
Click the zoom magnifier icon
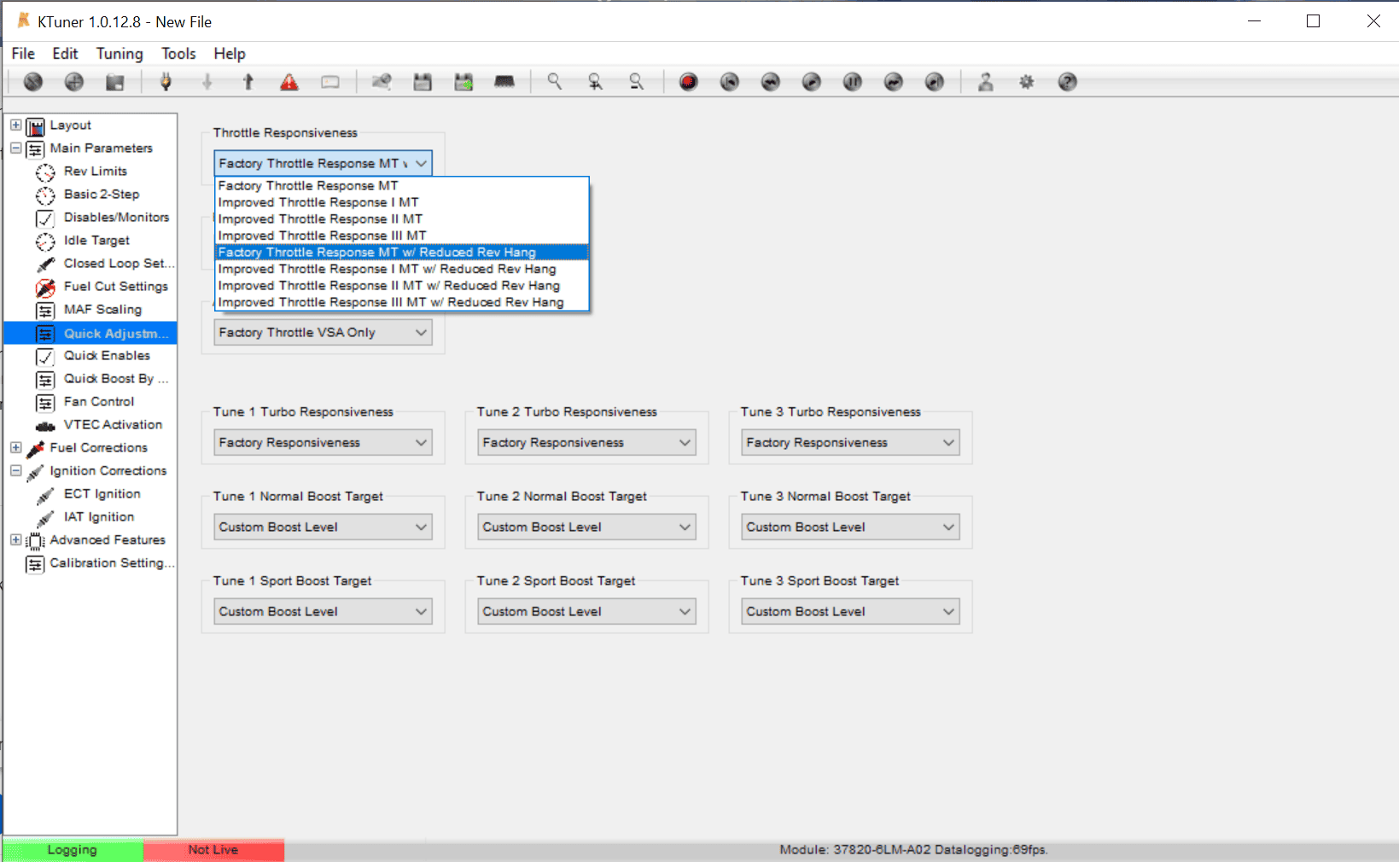pyautogui.click(x=555, y=82)
